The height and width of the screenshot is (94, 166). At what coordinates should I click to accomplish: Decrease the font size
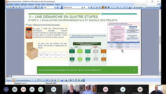tap(121, 7)
